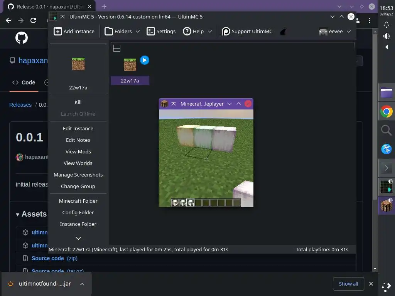395x296 pixels.
Task: Select the 22w17a instance grass block icon
Action: pos(130,65)
